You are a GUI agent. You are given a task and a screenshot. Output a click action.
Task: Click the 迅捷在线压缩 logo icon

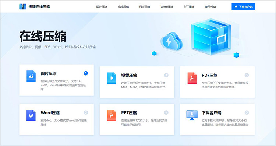point(23,7)
